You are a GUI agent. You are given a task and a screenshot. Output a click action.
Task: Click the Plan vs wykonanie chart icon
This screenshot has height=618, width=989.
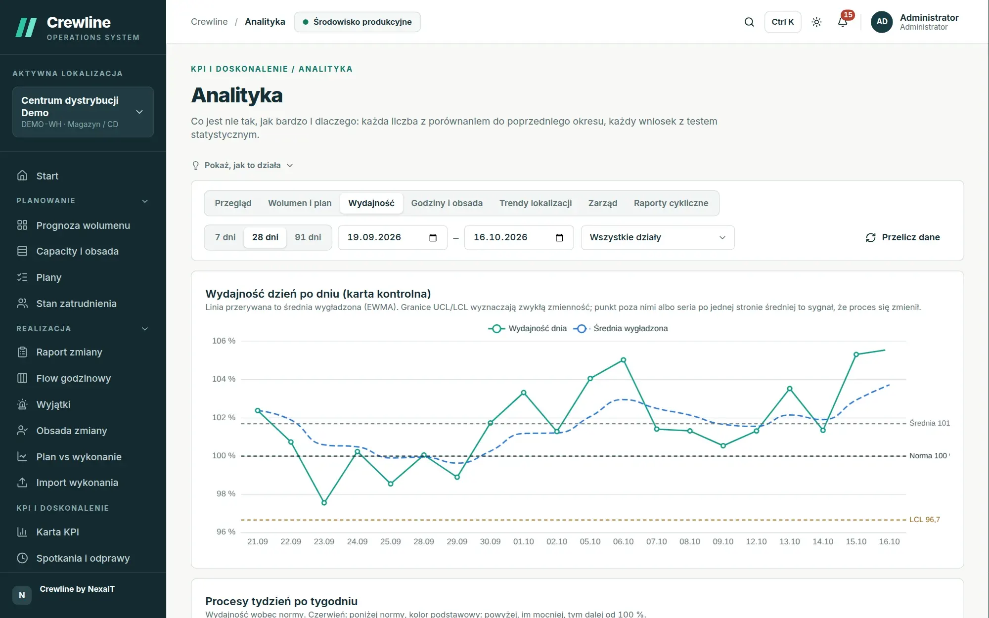coord(22,457)
